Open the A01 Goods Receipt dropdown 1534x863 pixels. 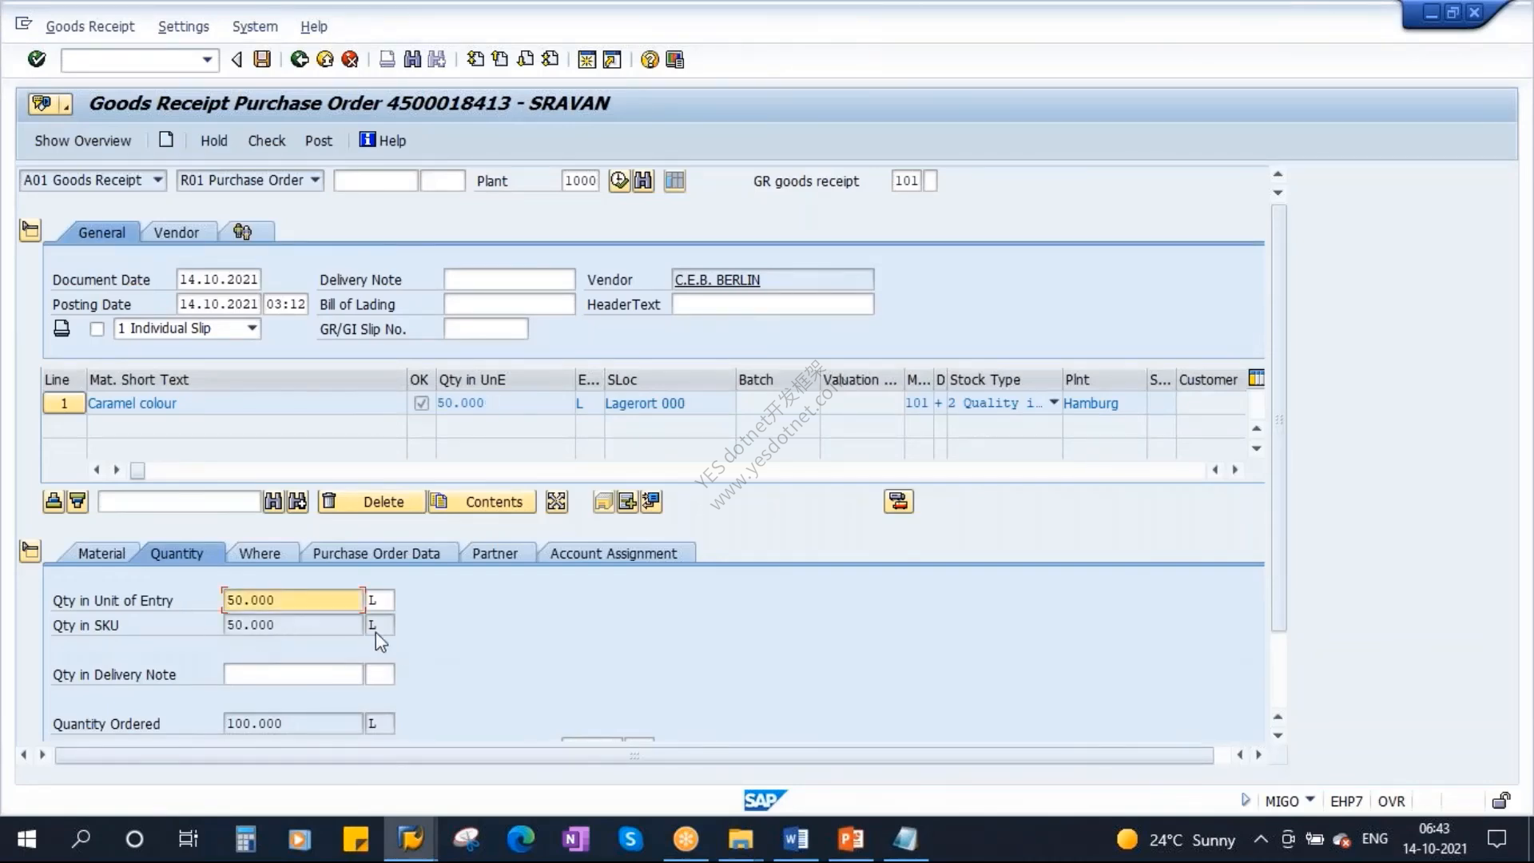click(93, 181)
